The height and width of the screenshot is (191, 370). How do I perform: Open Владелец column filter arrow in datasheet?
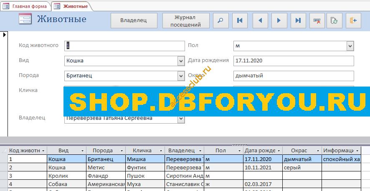(x=200, y=151)
